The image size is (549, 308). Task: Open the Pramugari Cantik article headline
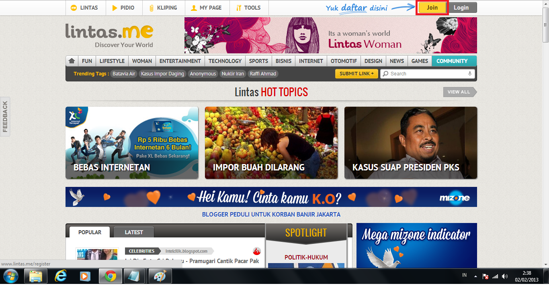click(x=192, y=261)
